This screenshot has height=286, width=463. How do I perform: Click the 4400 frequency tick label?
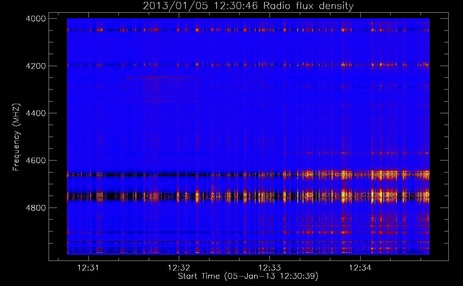point(36,113)
